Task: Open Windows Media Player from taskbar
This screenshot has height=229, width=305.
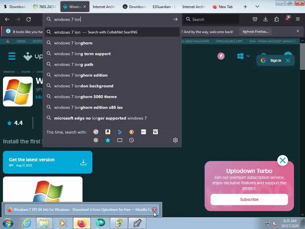Action: pos(63,223)
